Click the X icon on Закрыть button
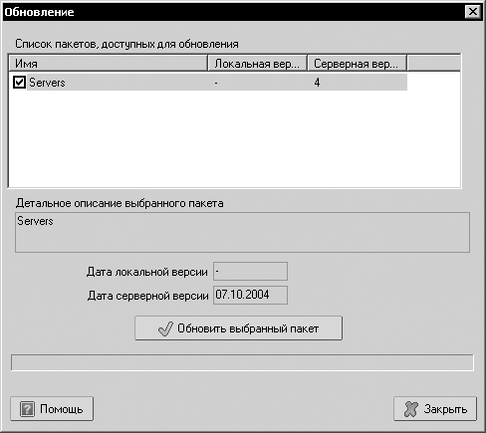This screenshot has height=433, width=486. coord(410,409)
